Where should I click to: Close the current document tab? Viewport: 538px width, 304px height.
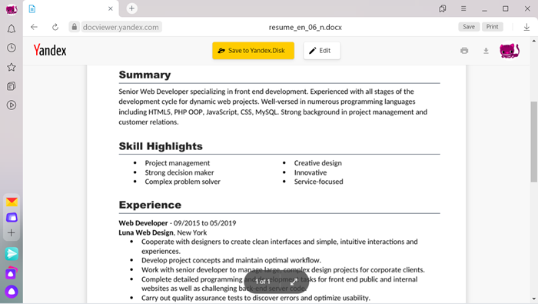pyautogui.click(x=111, y=8)
